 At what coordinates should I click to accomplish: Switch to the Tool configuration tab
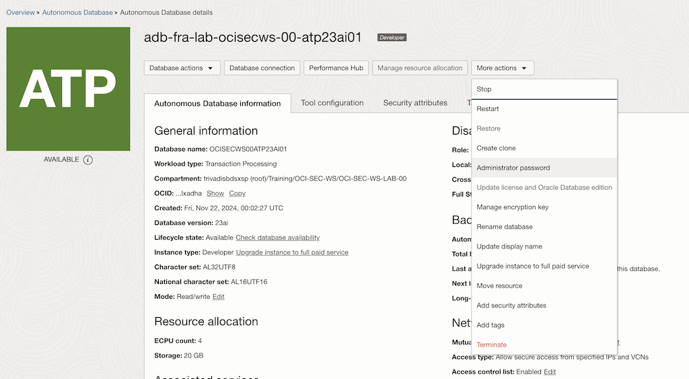332,103
